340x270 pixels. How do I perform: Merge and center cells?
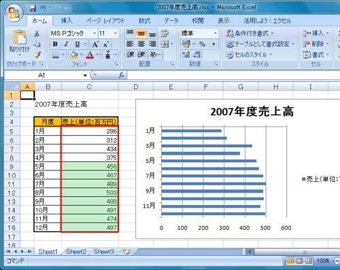pos(165,44)
